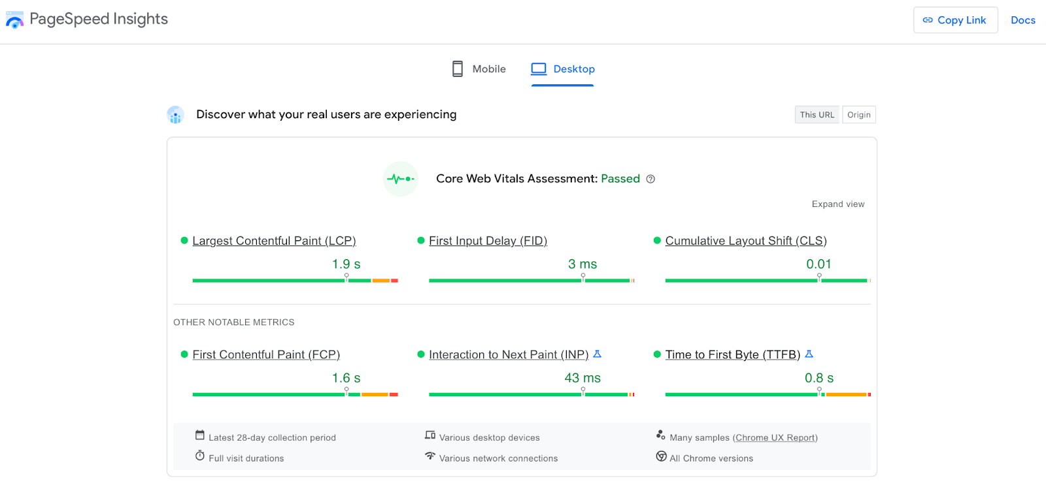Click the PageSpeed Insights logo icon
Screen dimensions: 1046x487
coord(14,20)
